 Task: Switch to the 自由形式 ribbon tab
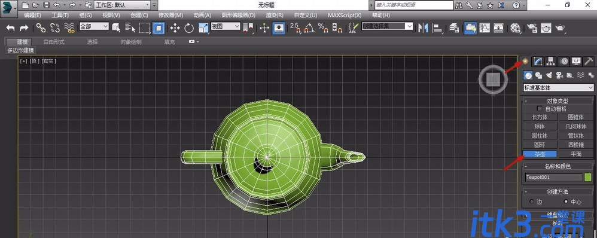[54, 42]
